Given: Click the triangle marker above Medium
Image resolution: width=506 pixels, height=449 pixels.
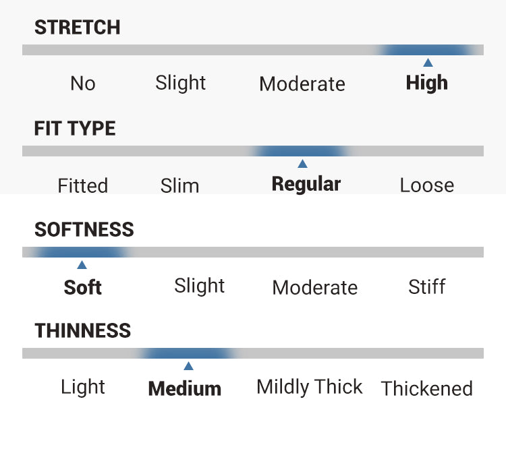Looking at the screenshot, I should point(188,366).
